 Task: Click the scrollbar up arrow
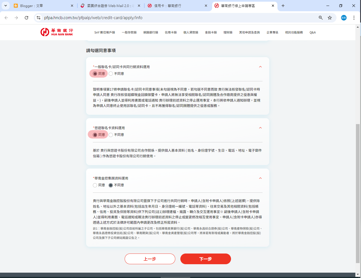point(358,27)
